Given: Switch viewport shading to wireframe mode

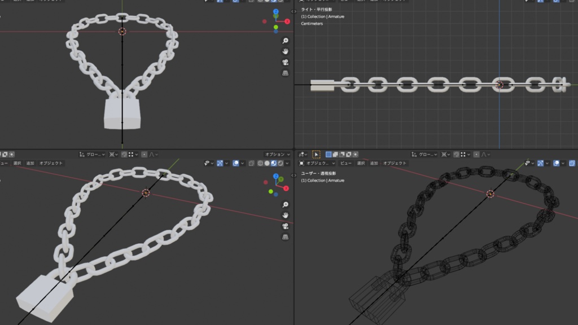Looking at the screenshot, I should coord(260,163).
